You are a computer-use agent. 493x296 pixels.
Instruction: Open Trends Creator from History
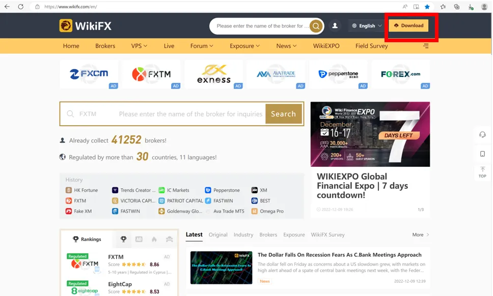click(x=133, y=190)
